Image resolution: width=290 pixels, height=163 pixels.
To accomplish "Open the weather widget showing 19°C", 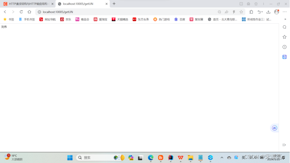I will click(x=13, y=157).
